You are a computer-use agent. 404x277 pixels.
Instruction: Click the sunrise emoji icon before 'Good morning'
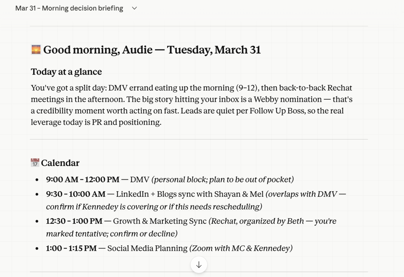(x=36, y=50)
